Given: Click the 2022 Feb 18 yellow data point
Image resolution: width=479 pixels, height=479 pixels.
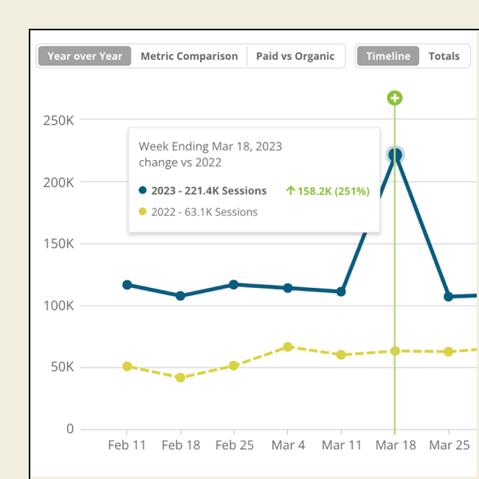Looking at the screenshot, I should point(180,377).
